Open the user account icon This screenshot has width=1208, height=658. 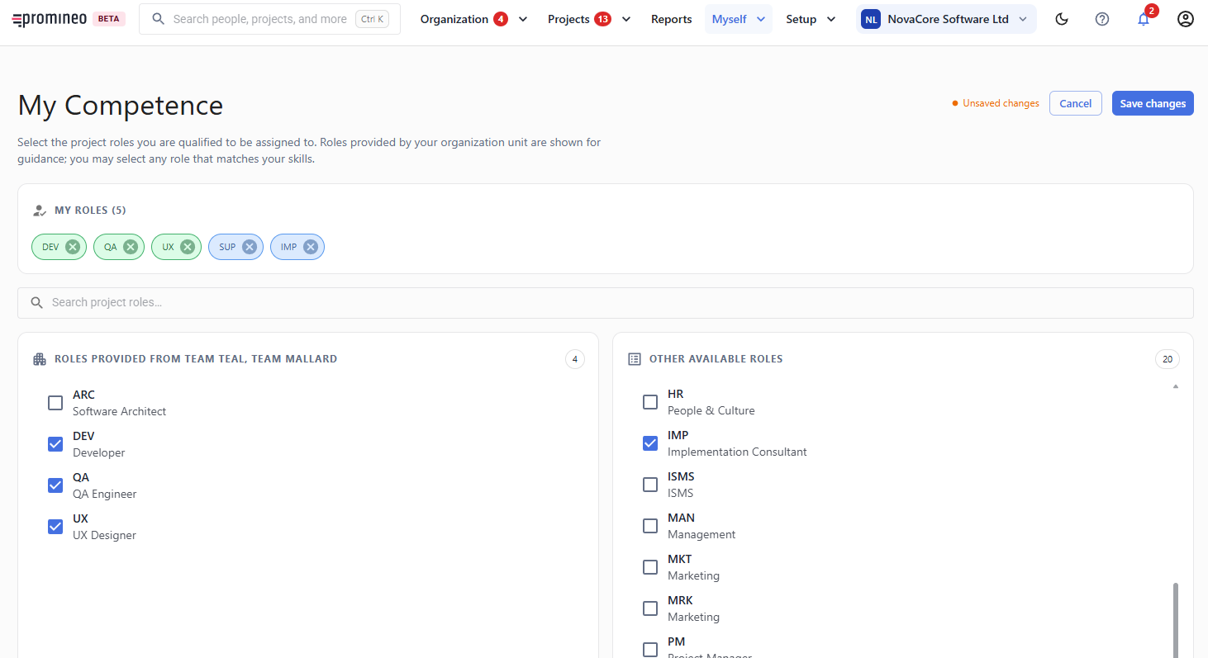click(1186, 19)
